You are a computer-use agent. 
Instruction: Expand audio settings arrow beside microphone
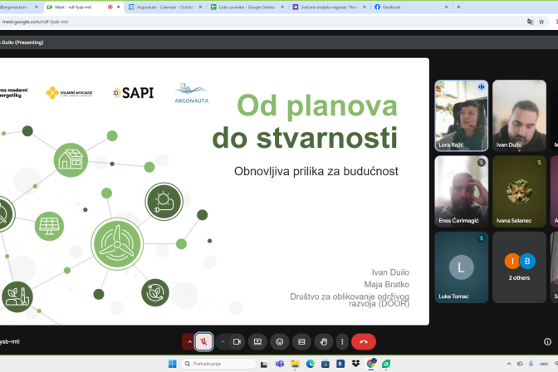point(188,341)
